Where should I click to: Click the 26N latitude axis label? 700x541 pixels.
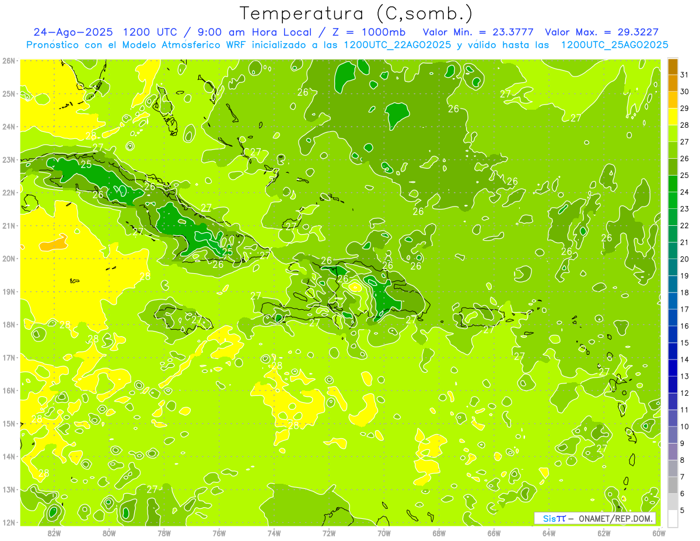(x=9, y=61)
